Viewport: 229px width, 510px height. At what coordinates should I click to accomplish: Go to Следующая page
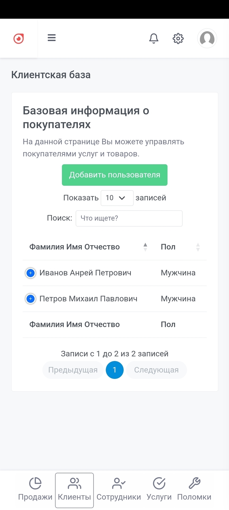[156, 370]
